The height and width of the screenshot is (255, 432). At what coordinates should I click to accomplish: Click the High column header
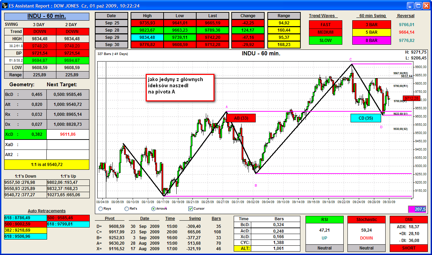tap(147, 16)
